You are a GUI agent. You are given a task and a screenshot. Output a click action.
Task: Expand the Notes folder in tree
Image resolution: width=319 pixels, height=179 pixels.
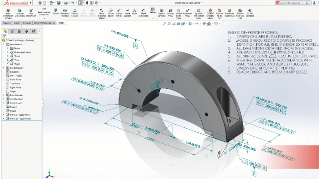pos(8,48)
